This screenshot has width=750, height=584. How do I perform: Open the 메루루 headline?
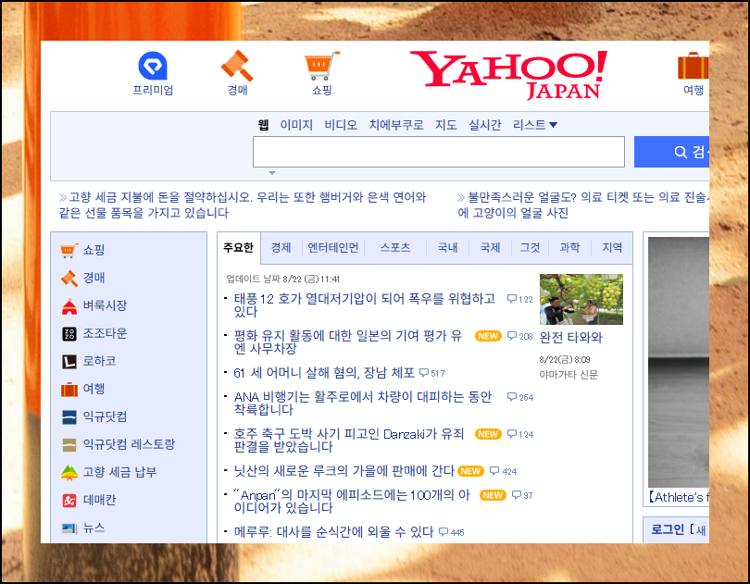tap(333, 532)
